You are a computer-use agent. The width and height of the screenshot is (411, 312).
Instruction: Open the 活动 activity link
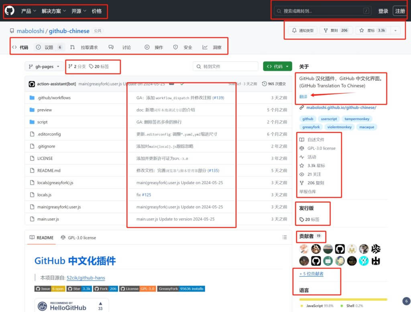point(308,157)
